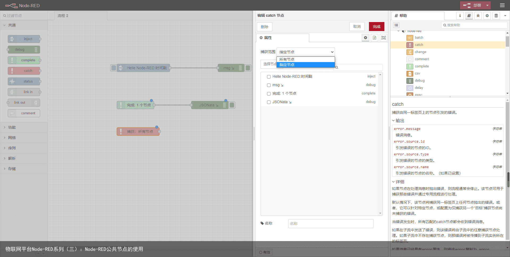Click the inject trigger button on the Helle Node-RED node
This screenshot has height=257, width=510.
tap(114, 68)
